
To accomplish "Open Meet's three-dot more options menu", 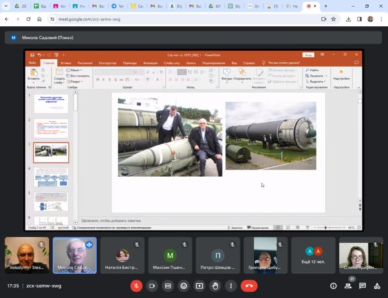I will click(231, 285).
